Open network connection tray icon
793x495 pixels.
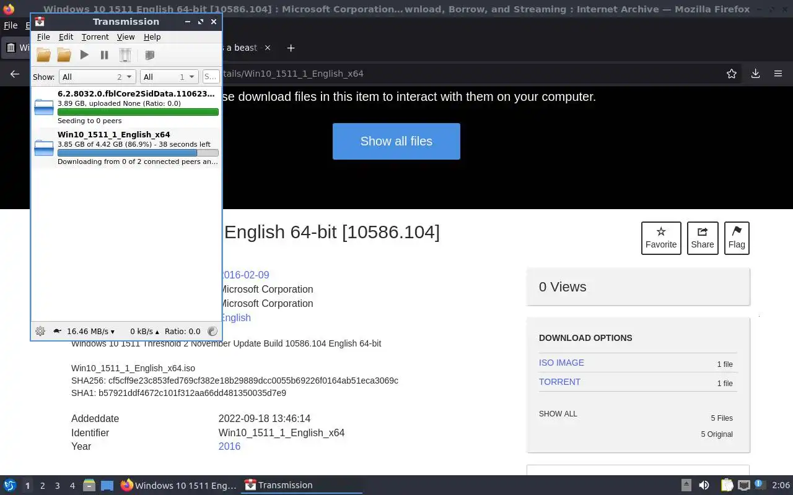[743, 485]
